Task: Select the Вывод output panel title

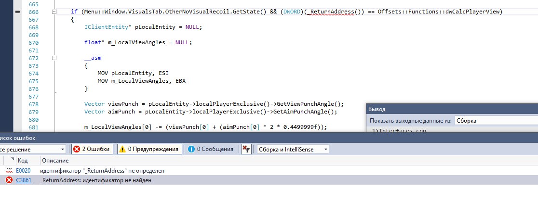Action: click(x=377, y=109)
